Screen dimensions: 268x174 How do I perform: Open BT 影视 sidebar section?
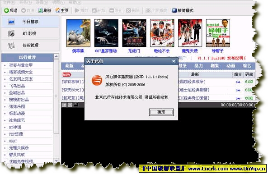pyautogui.click(x=30, y=33)
